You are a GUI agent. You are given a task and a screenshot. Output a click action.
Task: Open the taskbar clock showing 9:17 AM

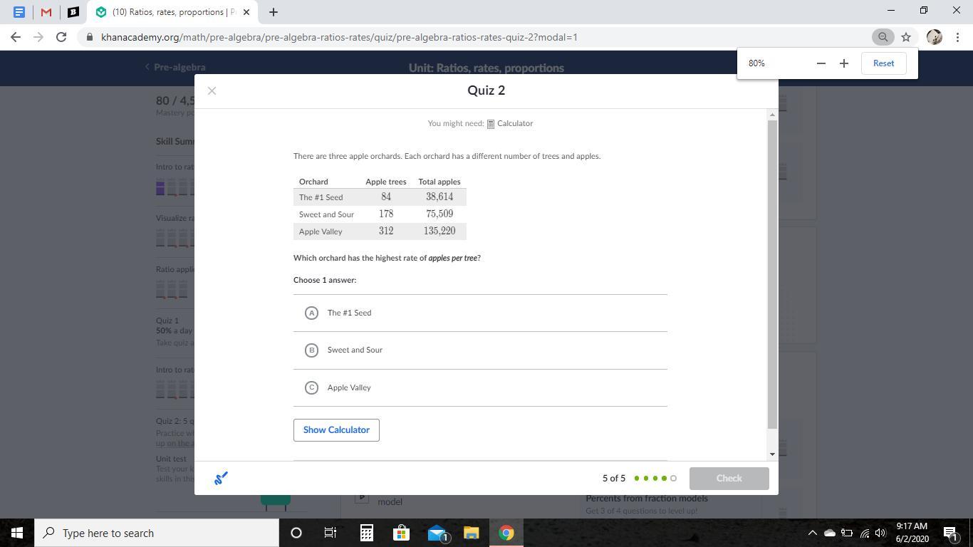(x=912, y=533)
